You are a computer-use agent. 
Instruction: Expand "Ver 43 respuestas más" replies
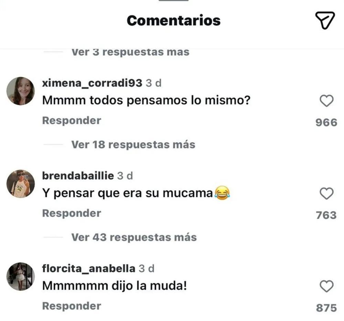[134, 237]
